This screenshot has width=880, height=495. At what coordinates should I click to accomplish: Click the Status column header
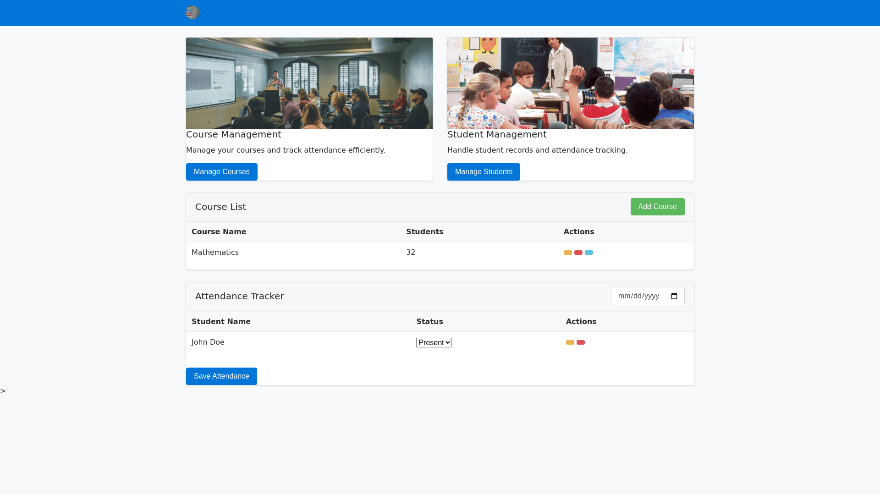tap(429, 322)
